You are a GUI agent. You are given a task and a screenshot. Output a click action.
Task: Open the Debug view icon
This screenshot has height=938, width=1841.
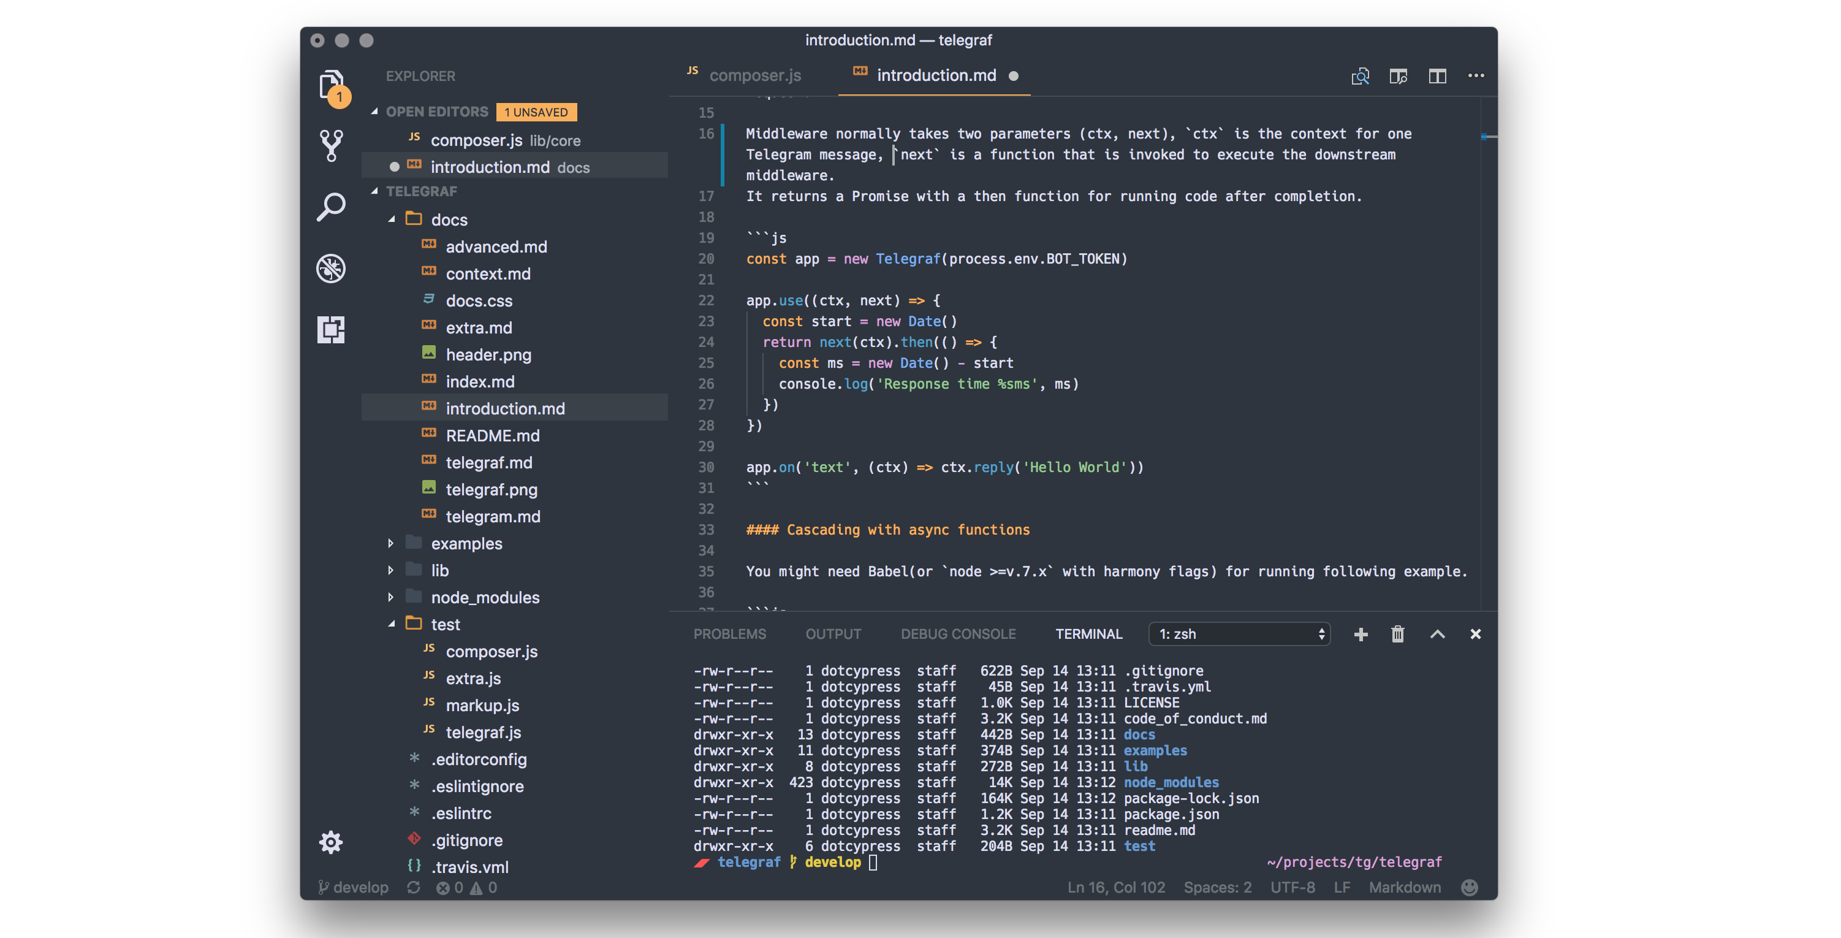(331, 269)
